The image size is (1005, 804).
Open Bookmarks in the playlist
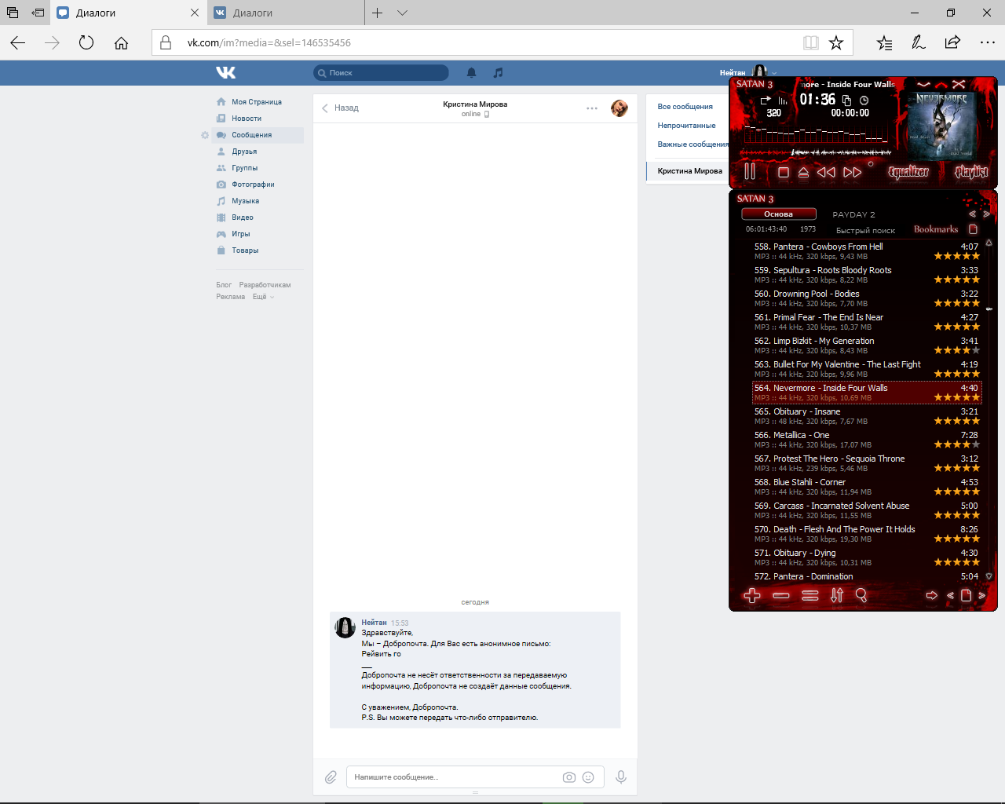click(x=936, y=229)
